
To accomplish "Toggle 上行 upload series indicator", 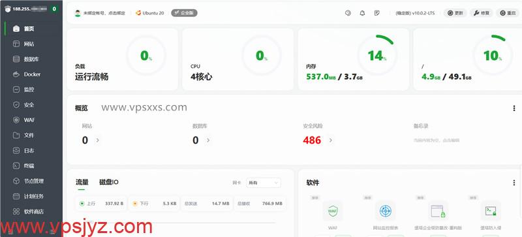I will (82, 203).
